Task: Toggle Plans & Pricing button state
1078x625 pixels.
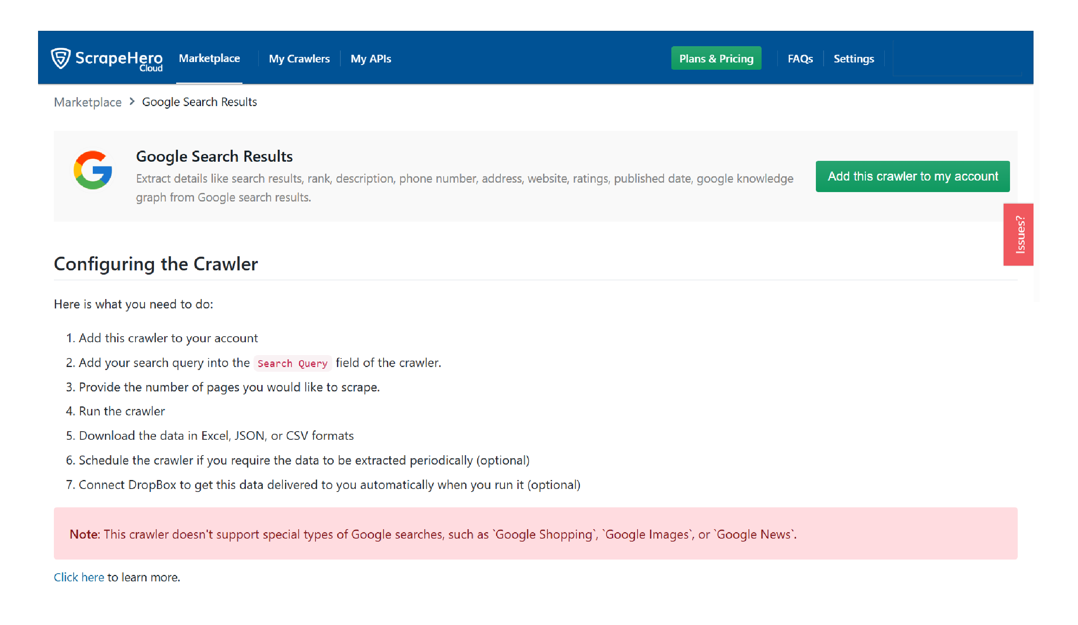Action: [716, 58]
